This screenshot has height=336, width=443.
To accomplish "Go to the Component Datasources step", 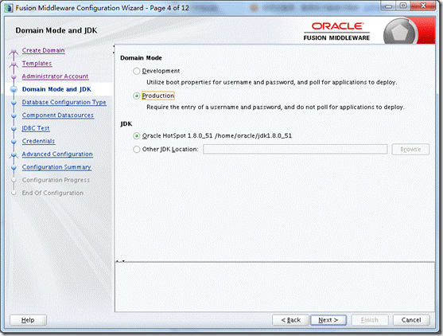I will click(x=58, y=115).
